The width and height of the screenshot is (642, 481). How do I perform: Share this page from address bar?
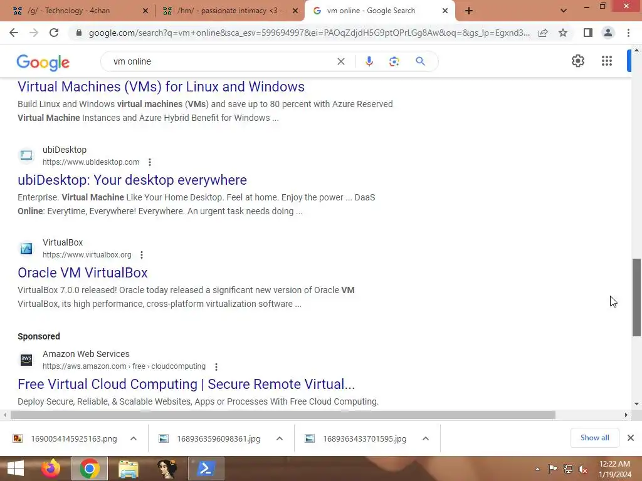pyautogui.click(x=543, y=33)
